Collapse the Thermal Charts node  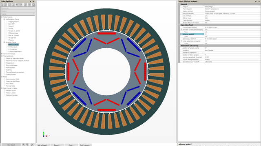click(2, 56)
